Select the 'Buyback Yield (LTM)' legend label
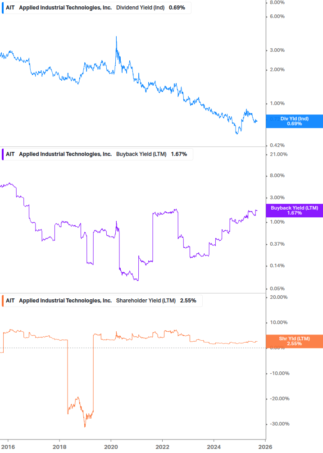 (141, 154)
